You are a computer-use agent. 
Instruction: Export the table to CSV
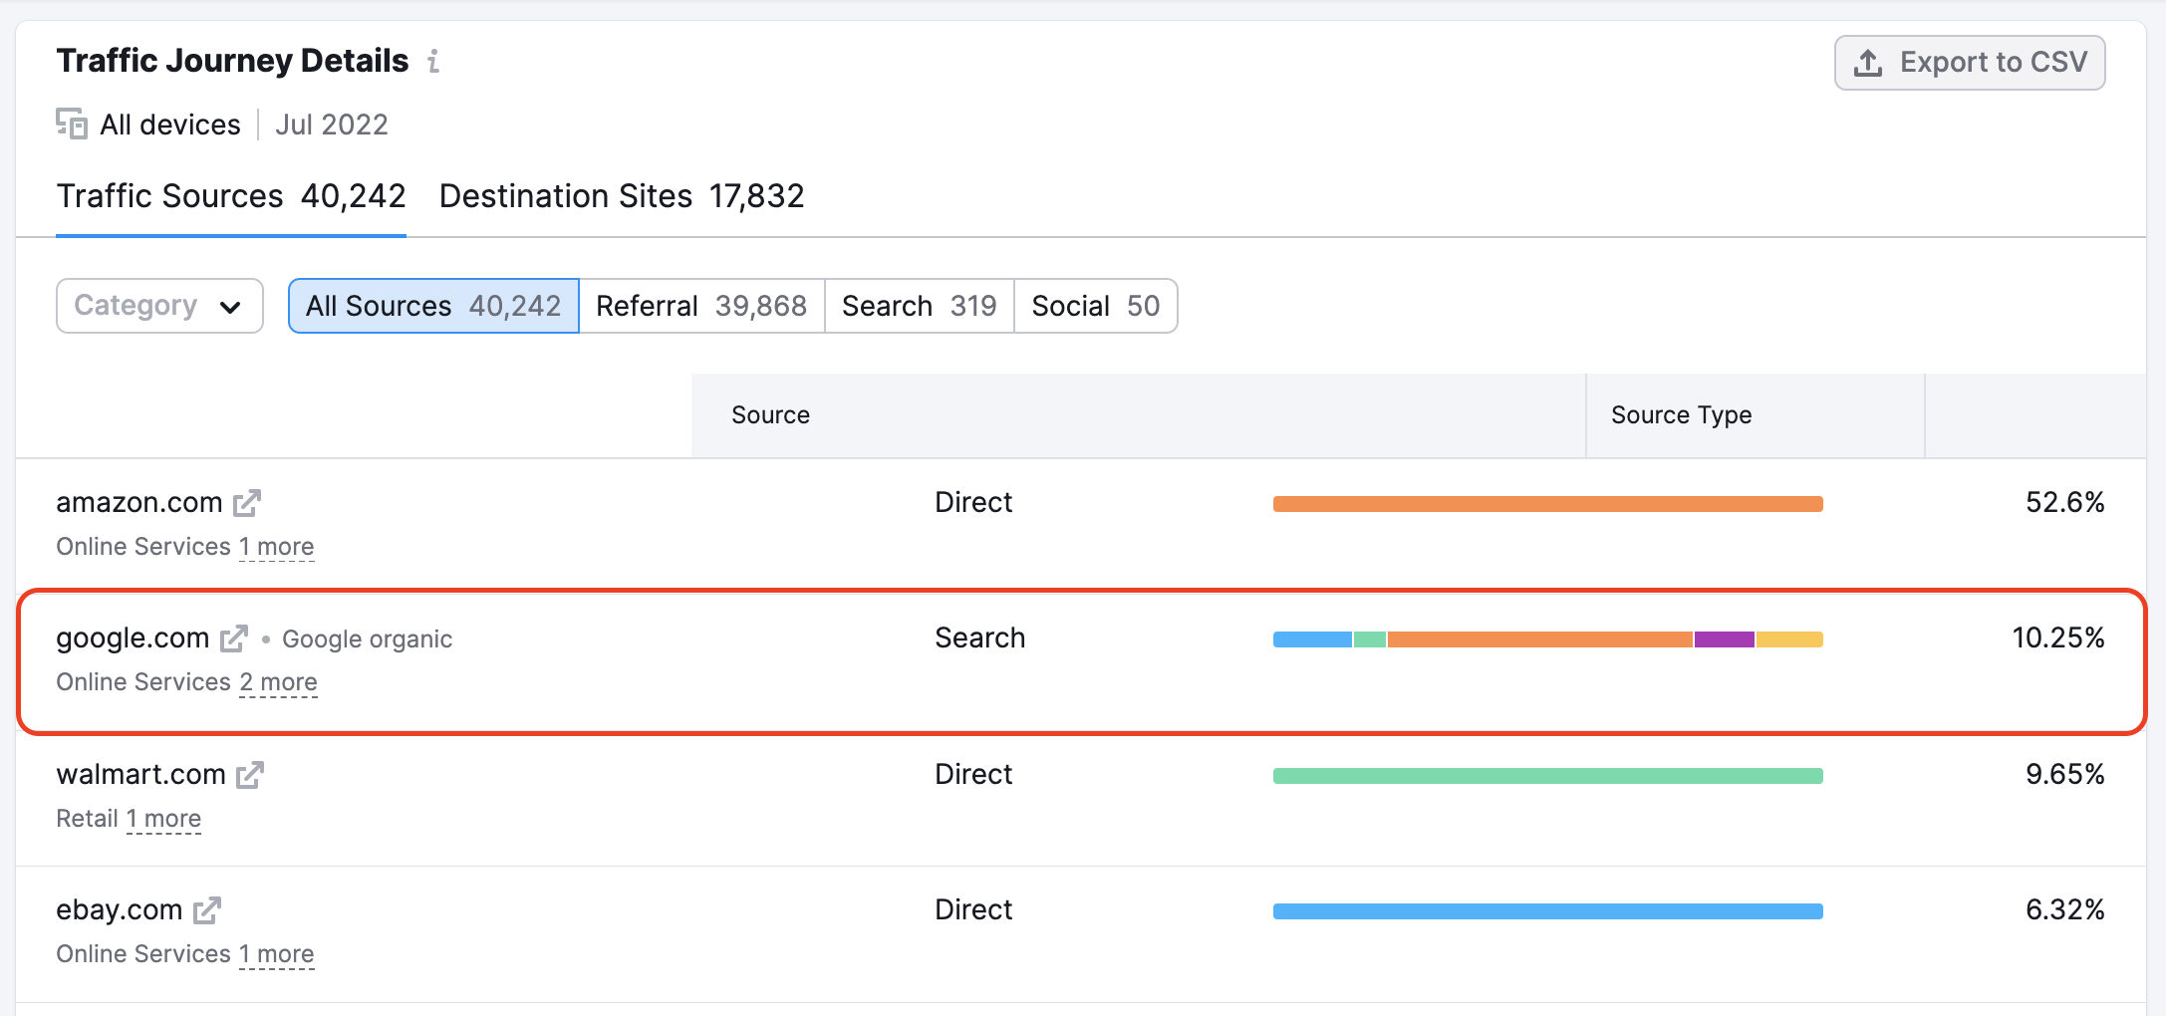(x=1970, y=63)
